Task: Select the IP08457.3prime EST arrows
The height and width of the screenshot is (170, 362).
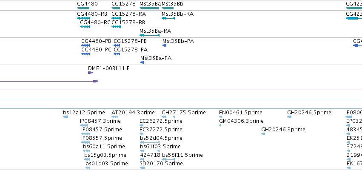Action: (84, 125)
